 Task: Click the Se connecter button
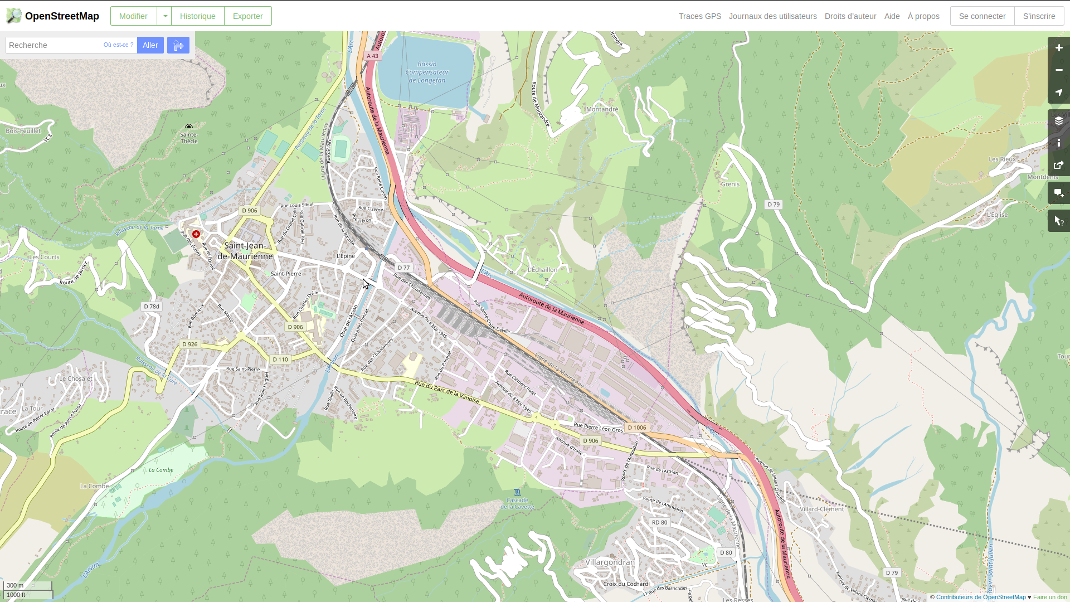(982, 16)
